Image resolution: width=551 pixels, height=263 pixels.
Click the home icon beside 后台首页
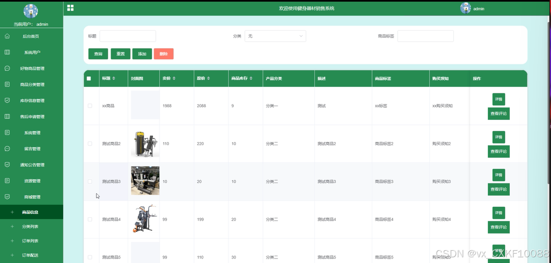[x=7, y=36]
